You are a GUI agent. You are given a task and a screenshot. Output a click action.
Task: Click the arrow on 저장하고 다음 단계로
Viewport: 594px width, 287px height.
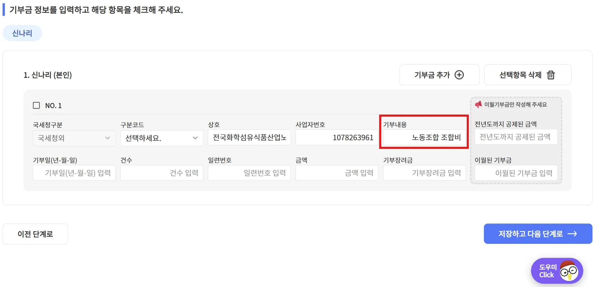coord(572,234)
